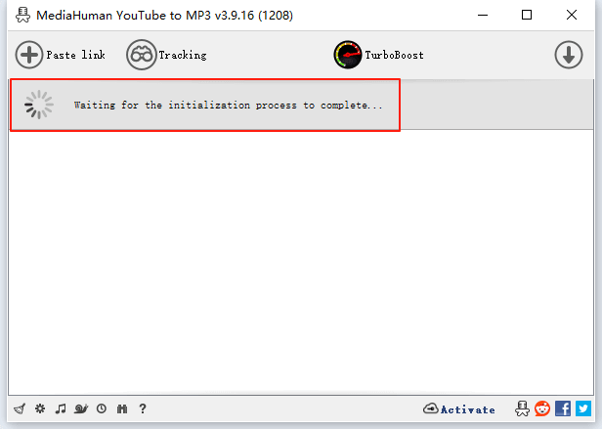
Task: Open the Tracking binoculars tool
Action: (x=167, y=55)
